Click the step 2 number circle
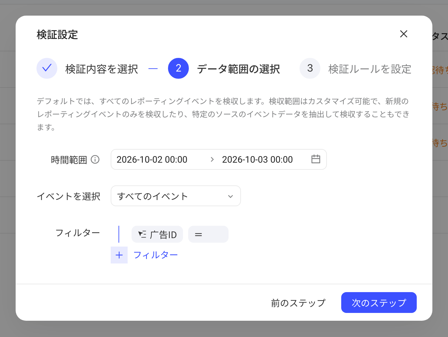The width and height of the screenshot is (448, 337). point(178,68)
